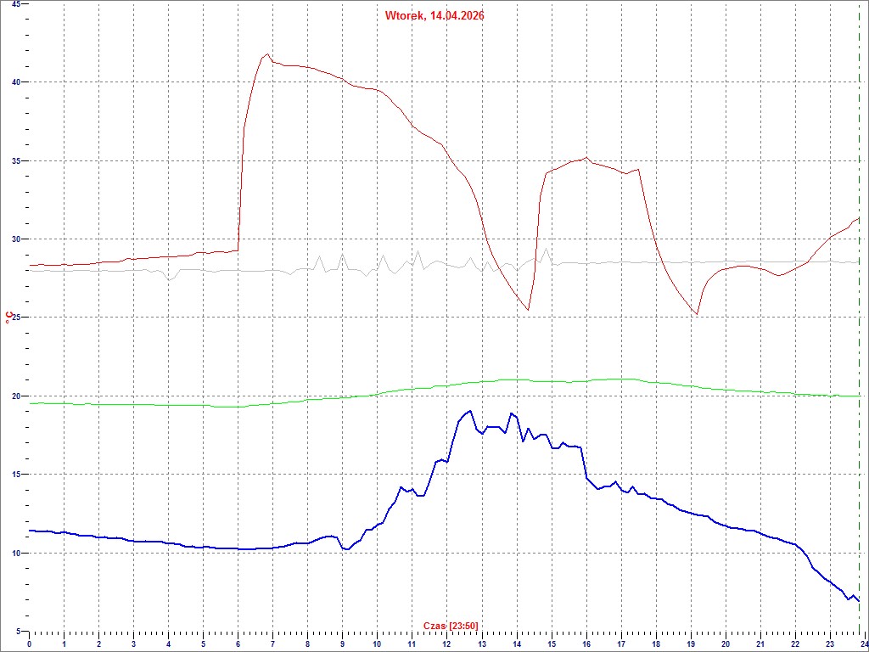Click the °C axis unit label
Screen dimensions: 869x652
[8, 318]
